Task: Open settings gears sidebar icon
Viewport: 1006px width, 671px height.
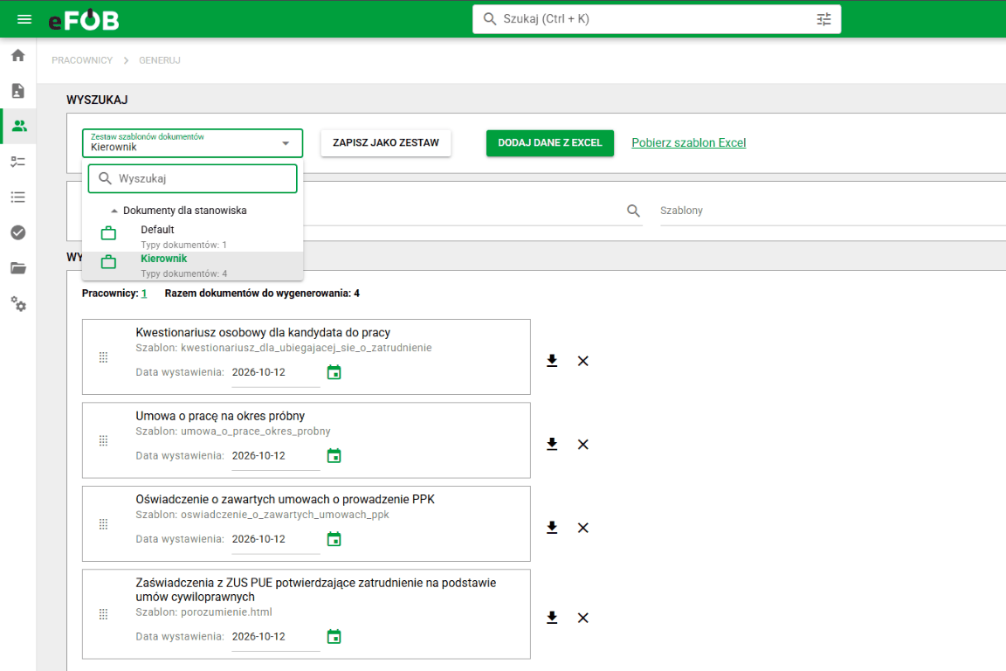Action: (18, 304)
